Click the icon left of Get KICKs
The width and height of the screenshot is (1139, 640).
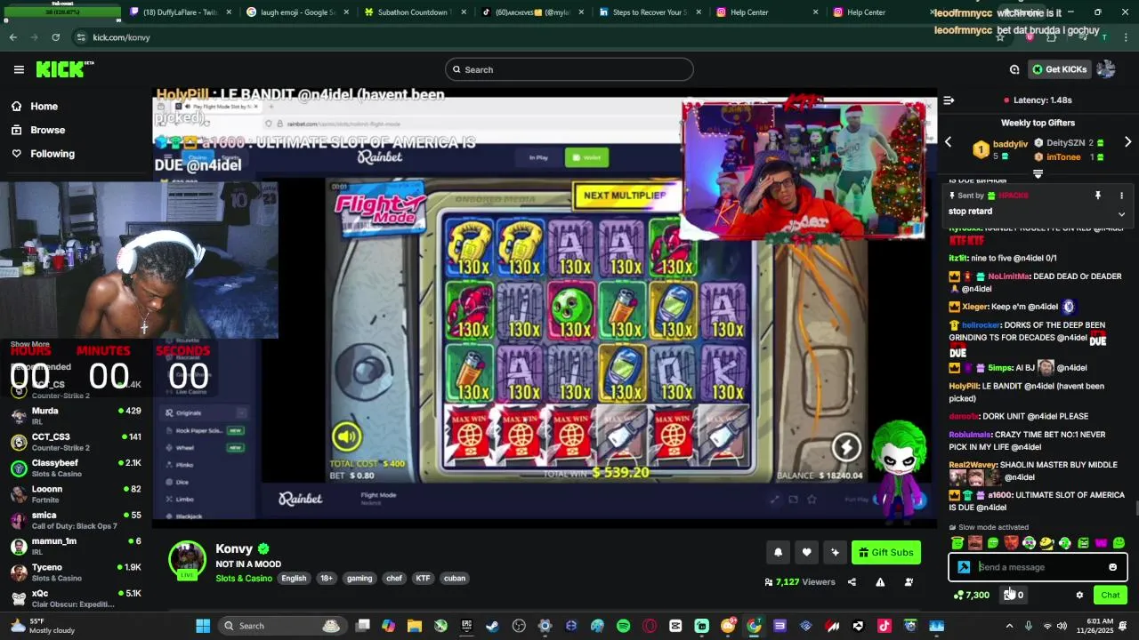1014,69
